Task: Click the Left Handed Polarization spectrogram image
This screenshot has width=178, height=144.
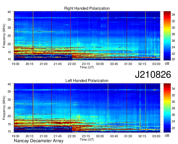Action: tap(87, 108)
